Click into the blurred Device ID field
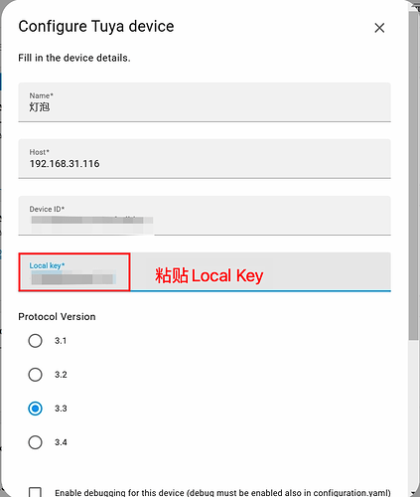The image size is (420, 497). (205, 216)
